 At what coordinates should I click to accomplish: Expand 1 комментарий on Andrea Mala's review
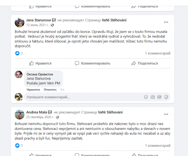[x=158, y=146]
